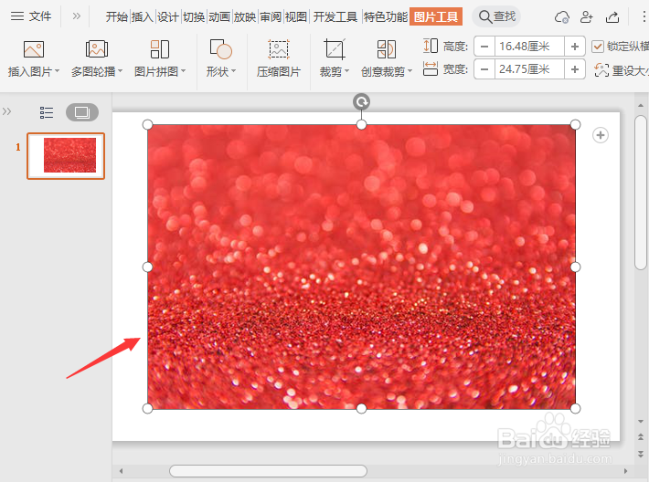Click the rotation handle above the image
The image size is (649, 482).
pyautogui.click(x=361, y=101)
